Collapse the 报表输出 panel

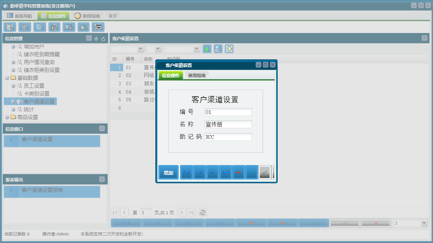[102, 179]
